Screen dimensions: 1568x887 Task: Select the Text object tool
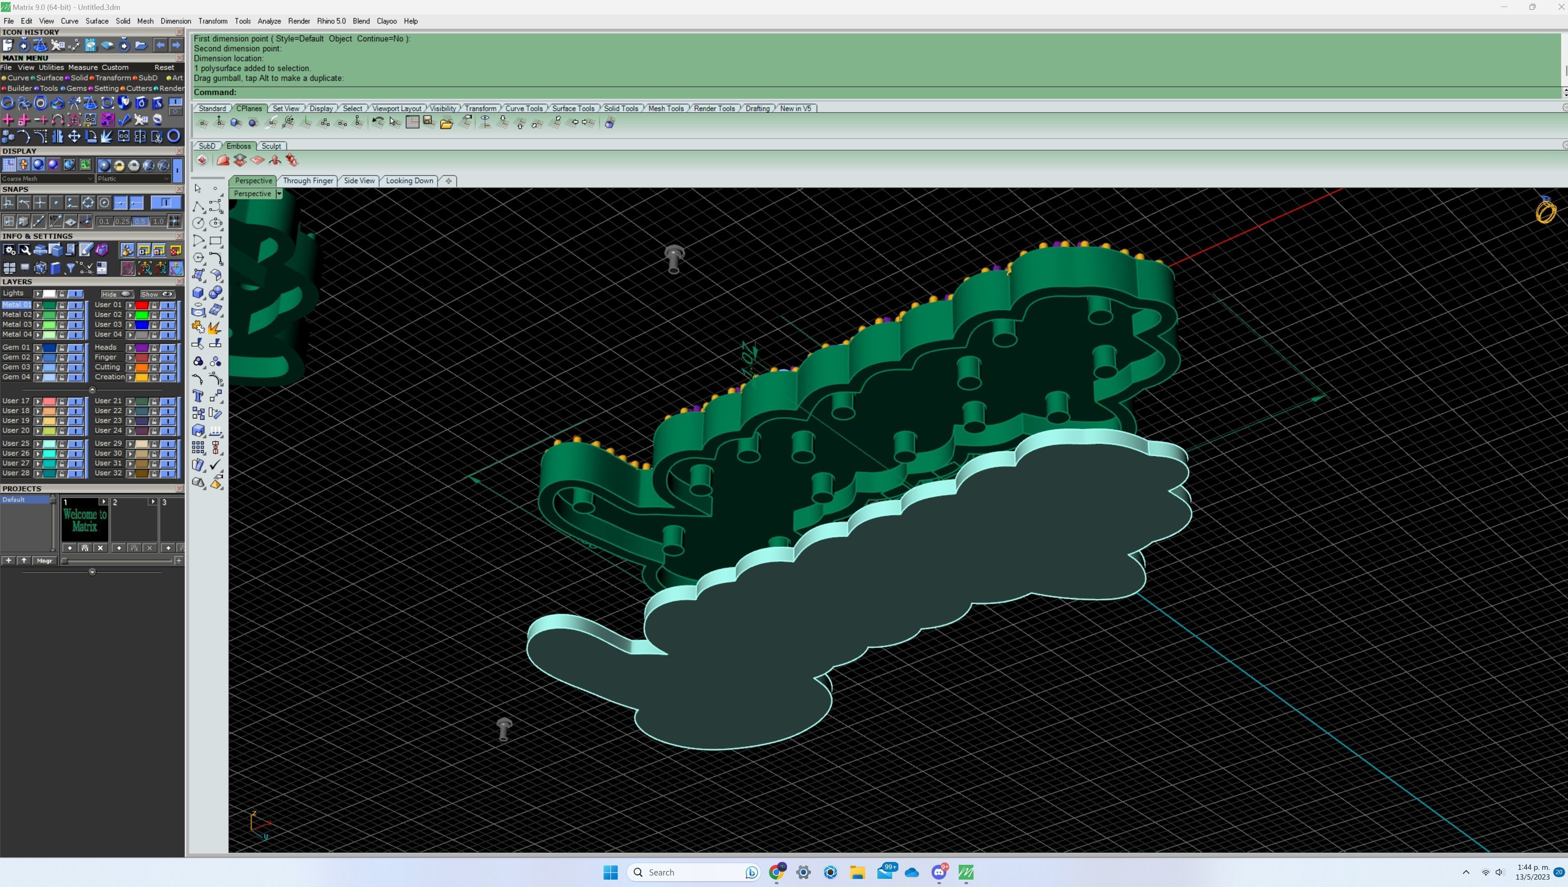click(198, 397)
